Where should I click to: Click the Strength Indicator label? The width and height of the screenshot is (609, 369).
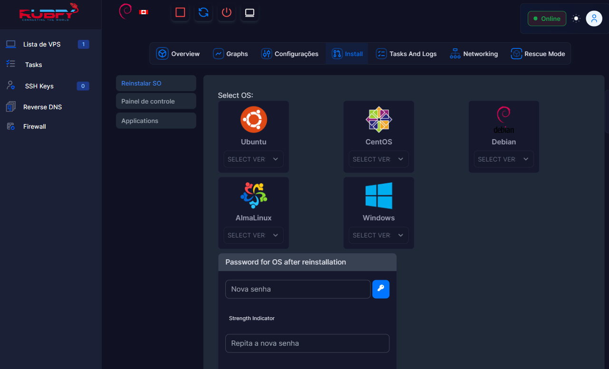coord(251,318)
